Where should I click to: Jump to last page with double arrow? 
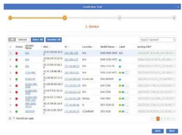tap(174, 119)
